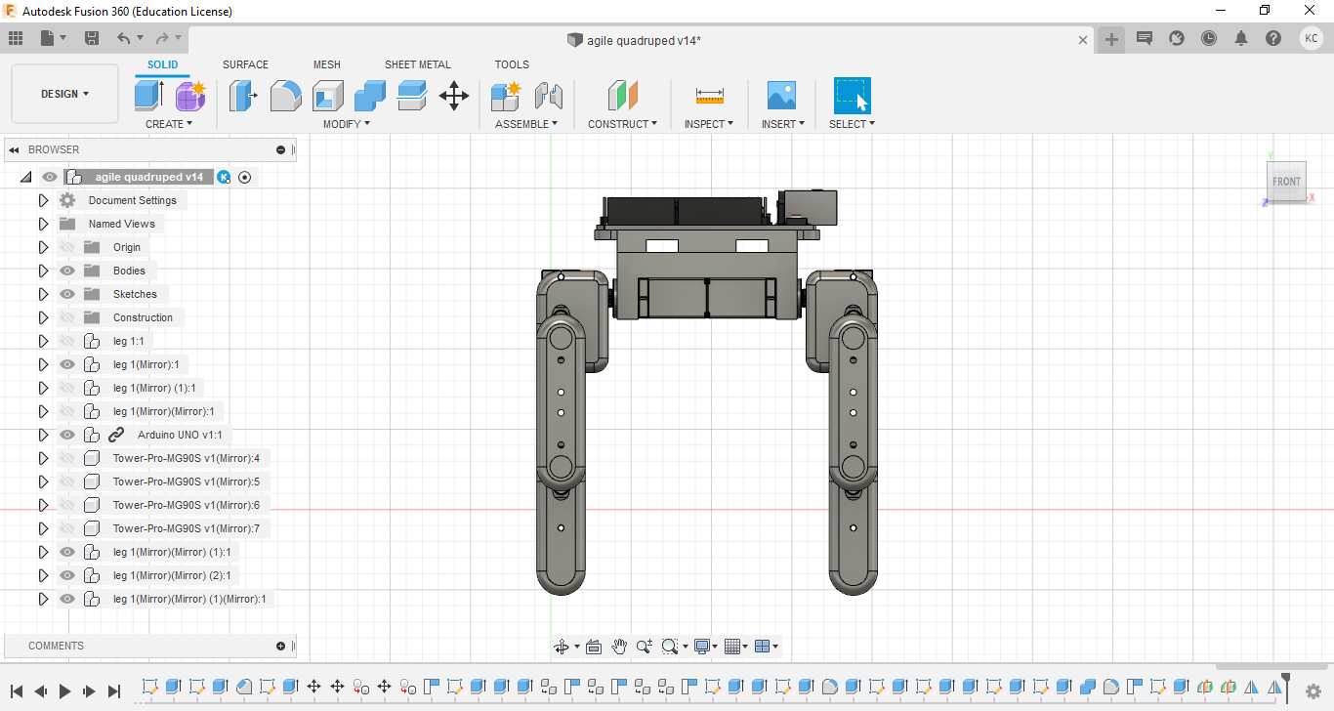Open the SURFACE tab
1334x711 pixels.
click(x=245, y=64)
